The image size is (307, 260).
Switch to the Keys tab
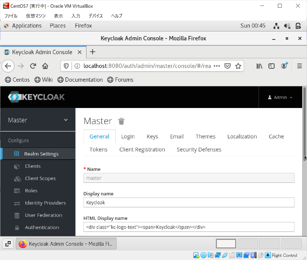152,136
